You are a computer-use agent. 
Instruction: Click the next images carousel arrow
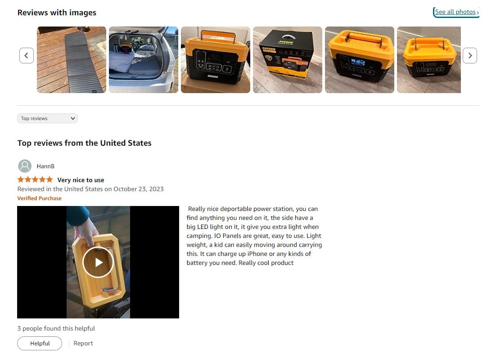(470, 56)
